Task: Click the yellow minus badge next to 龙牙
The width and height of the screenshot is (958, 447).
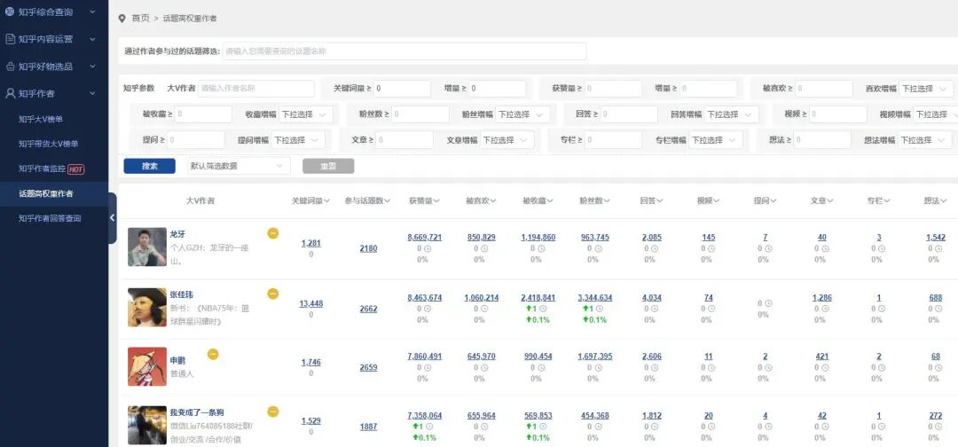Action: pyautogui.click(x=273, y=232)
